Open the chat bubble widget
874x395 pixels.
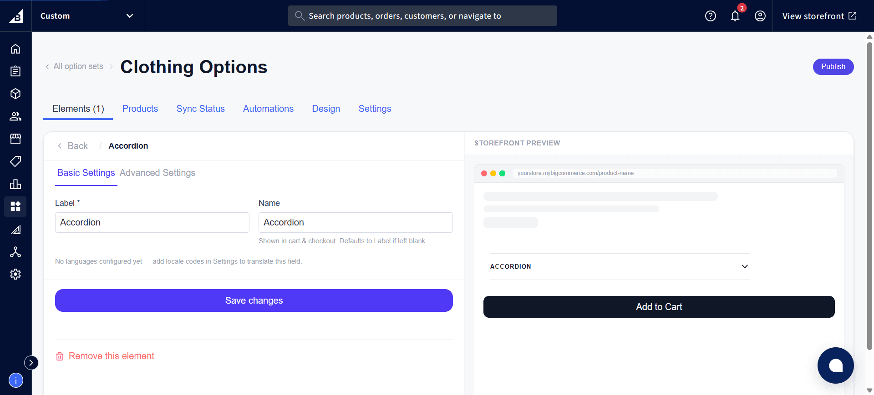(x=836, y=365)
